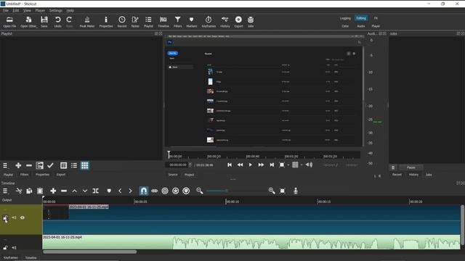Show the Recent files panel from the main toolbar
Viewport: 465px width, 261px height.
click(122, 22)
